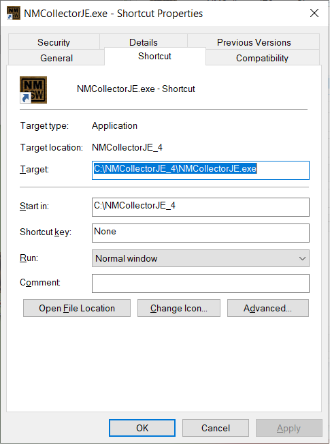Click the 'Start in:' label

(34, 206)
